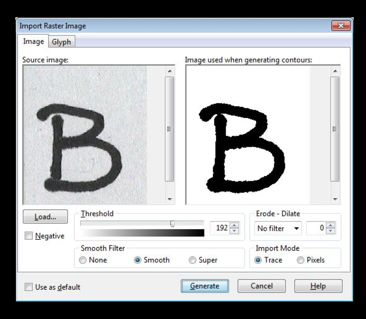Click the Load... button
This screenshot has height=319, width=366.
[x=45, y=217]
